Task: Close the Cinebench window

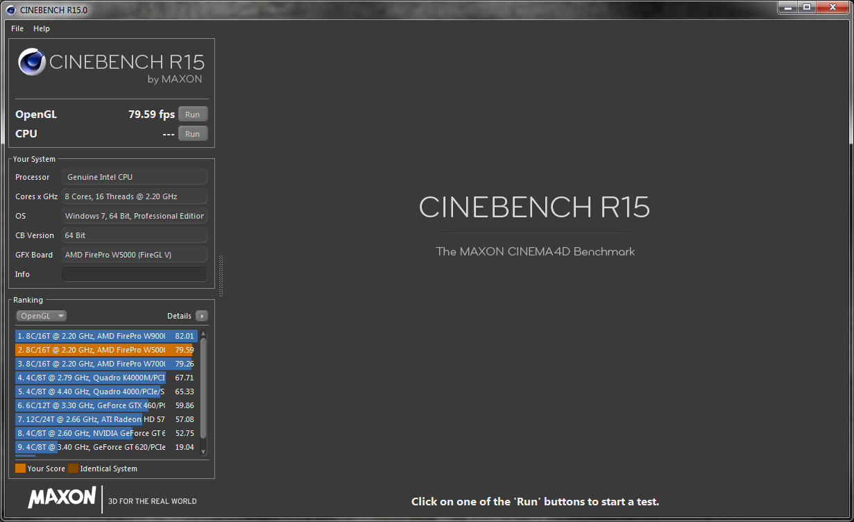Action: pyautogui.click(x=832, y=7)
